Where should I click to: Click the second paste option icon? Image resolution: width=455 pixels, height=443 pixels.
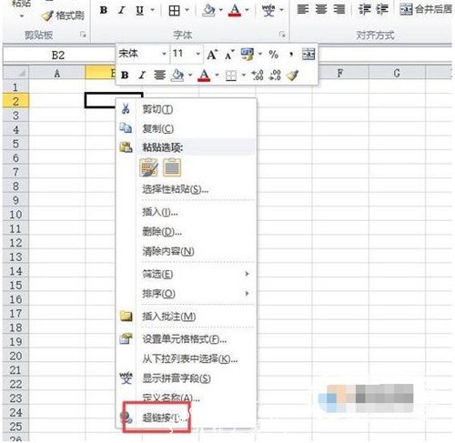[x=172, y=167]
